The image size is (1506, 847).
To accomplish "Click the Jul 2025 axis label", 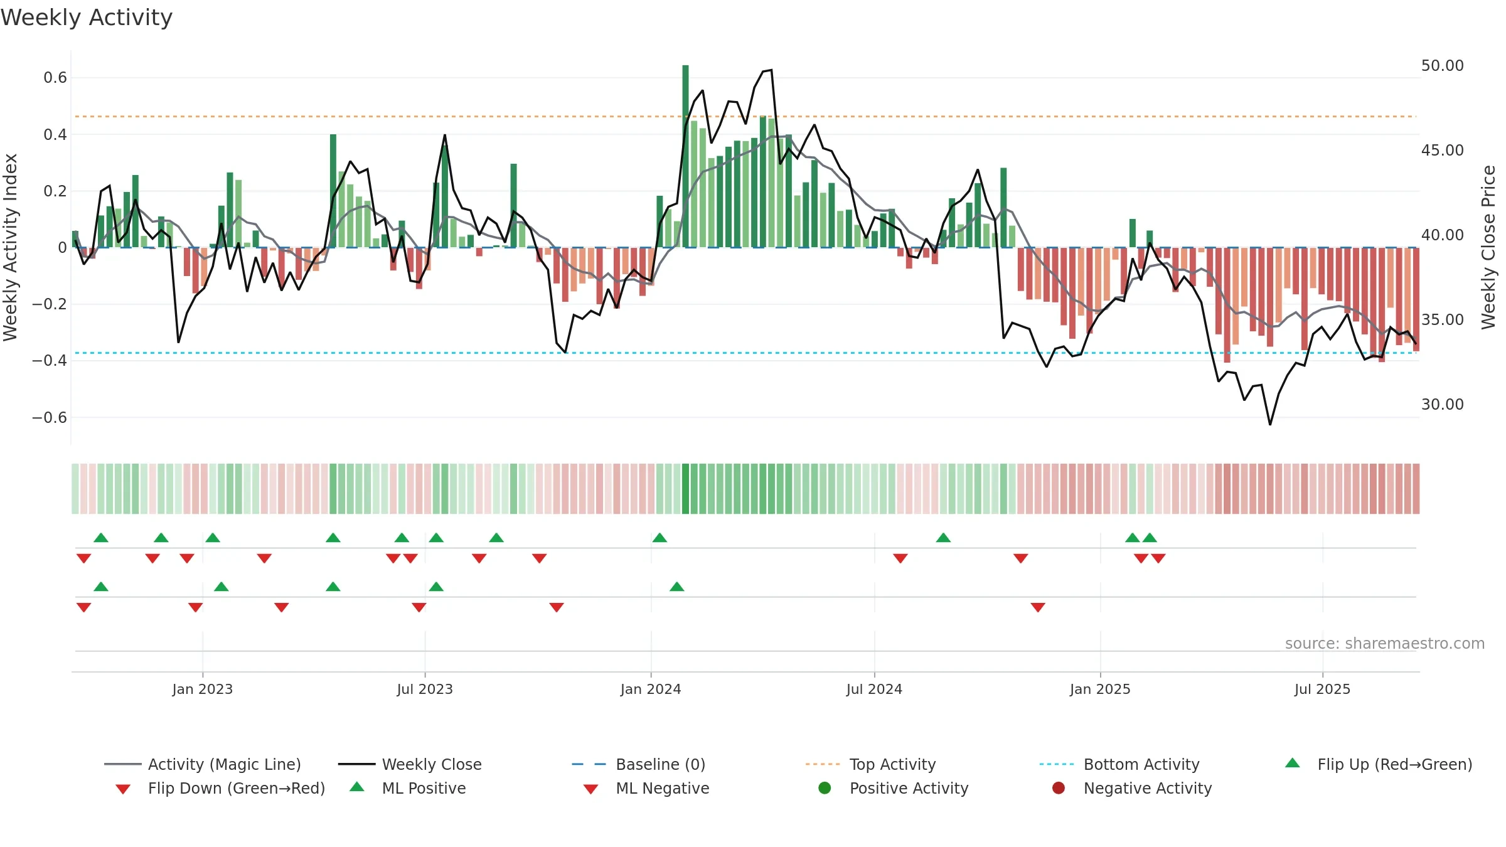I will (1322, 690).
